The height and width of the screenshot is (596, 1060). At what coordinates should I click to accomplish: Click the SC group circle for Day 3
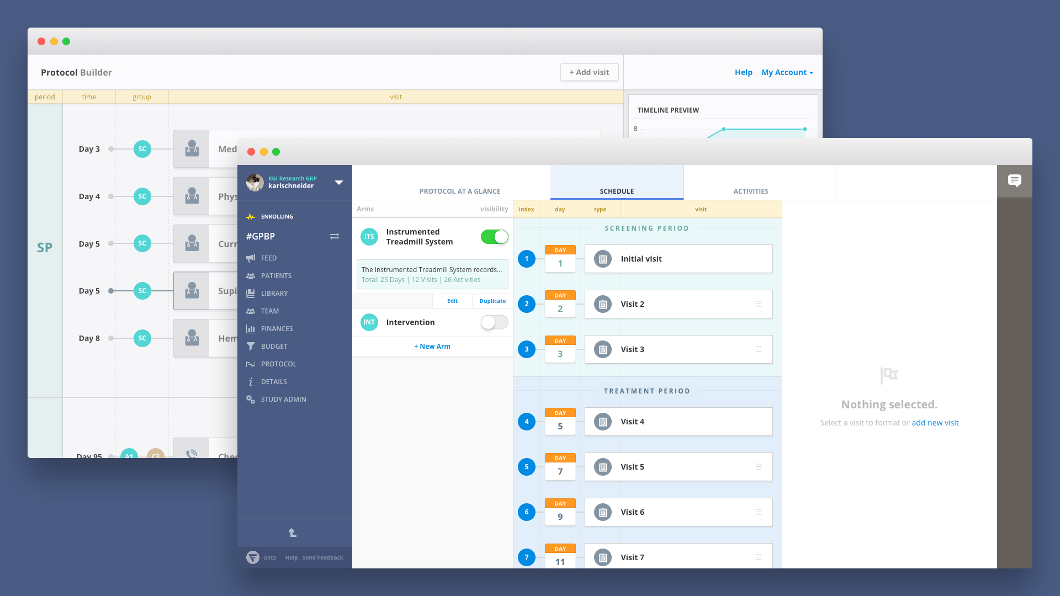click(x=142, y=149)
